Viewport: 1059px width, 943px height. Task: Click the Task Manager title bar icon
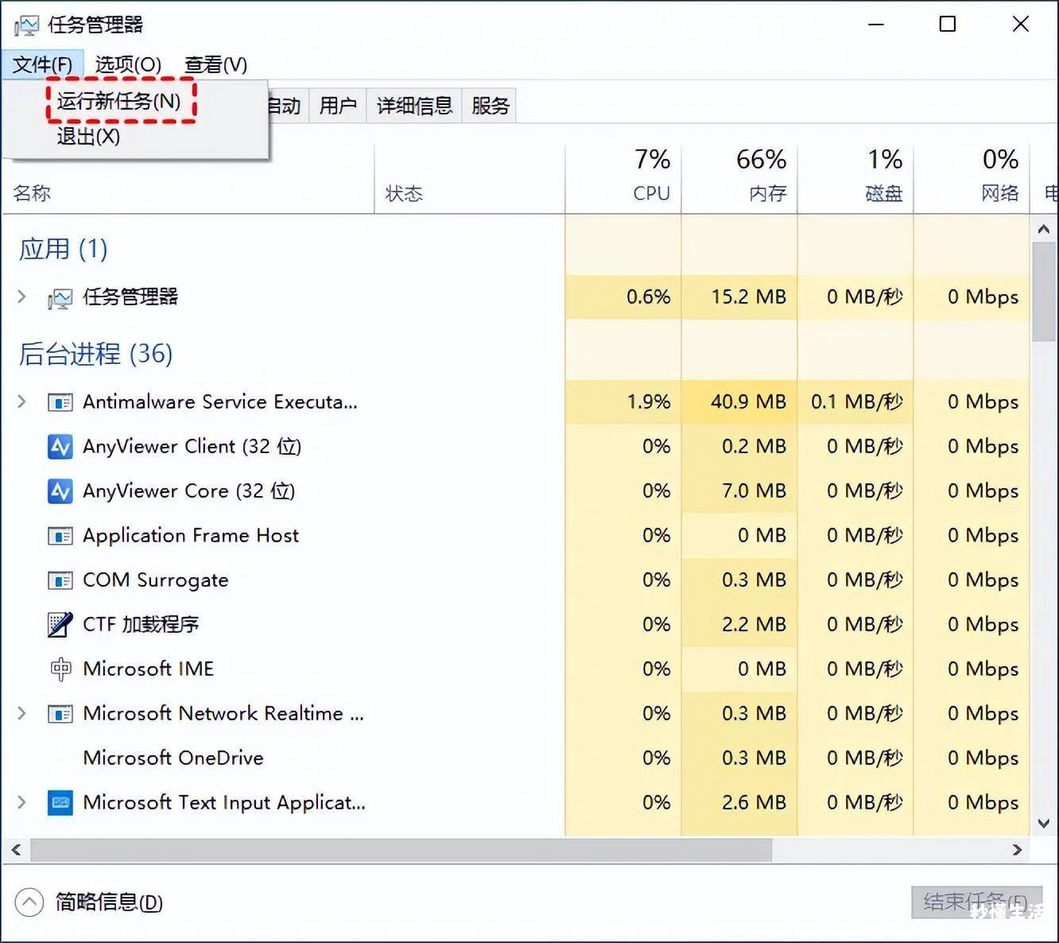tap(26, 25)
